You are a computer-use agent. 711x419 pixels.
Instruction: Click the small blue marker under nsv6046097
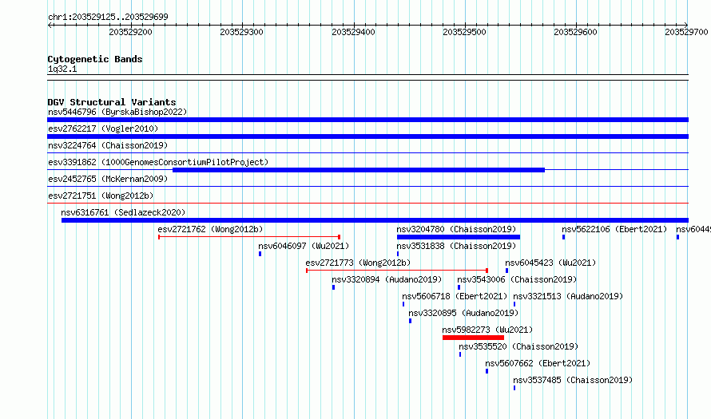[260, 254]
